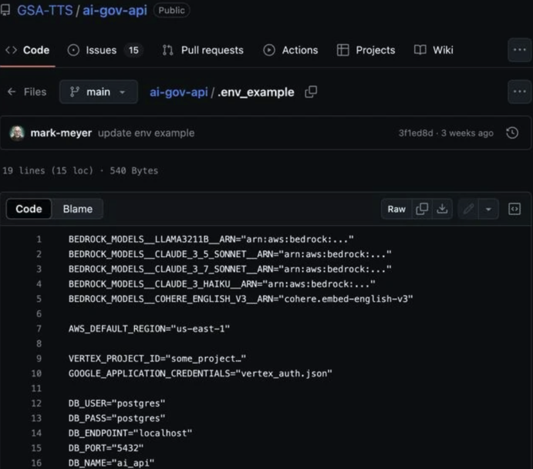The height and width of the screenshot is (469, 533).
Task: Open the symbols panel icon
Action: pyautogui.click(x=515, y=209)
